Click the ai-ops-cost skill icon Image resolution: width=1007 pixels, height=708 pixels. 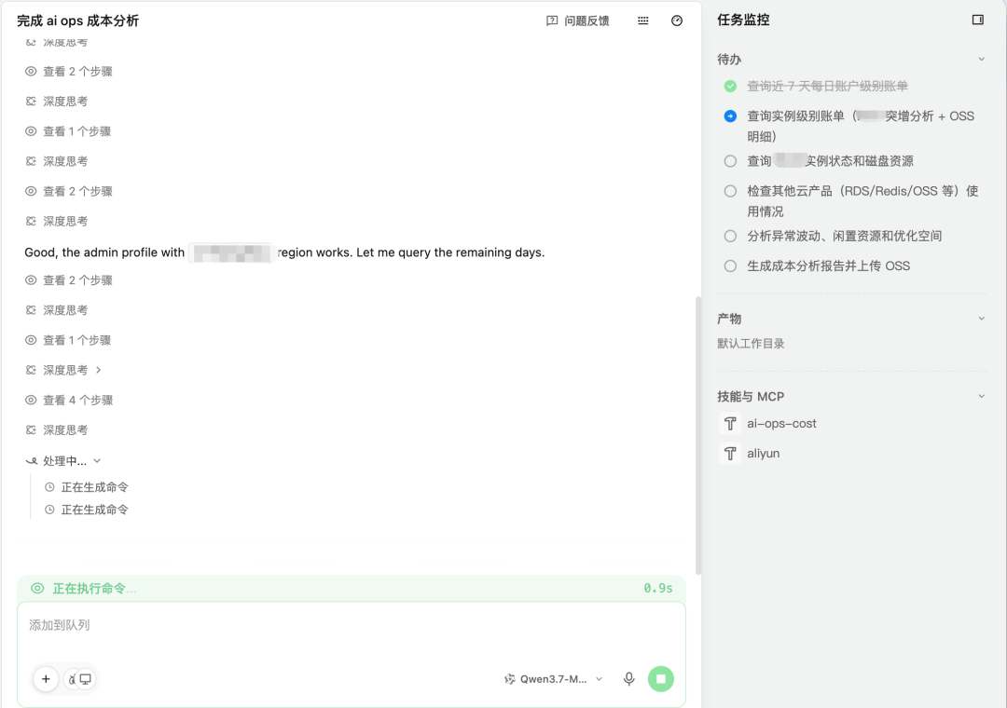click(x=729, y=424)
